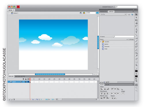Select the Text tool
This screenshot has width=144, height=107.
(136, 32)
